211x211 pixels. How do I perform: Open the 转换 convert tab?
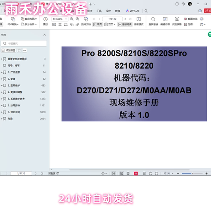[117, 11]
